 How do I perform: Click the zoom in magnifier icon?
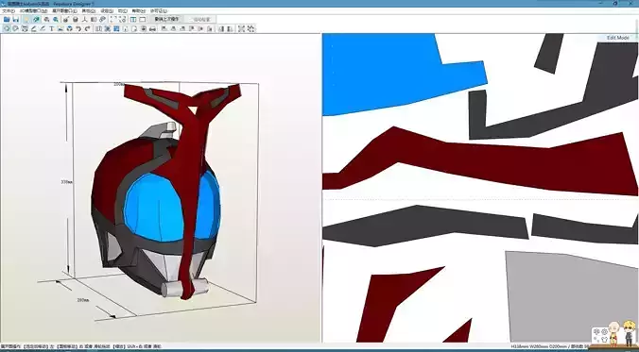point(56,19)
